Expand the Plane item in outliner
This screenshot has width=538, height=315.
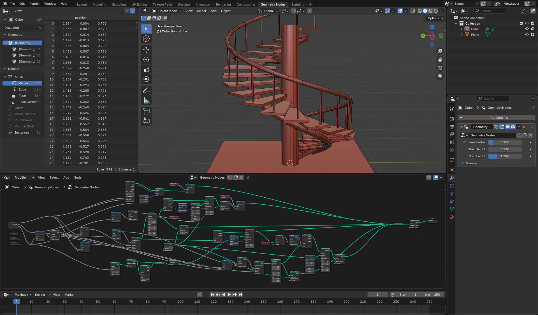click(462, 35)
